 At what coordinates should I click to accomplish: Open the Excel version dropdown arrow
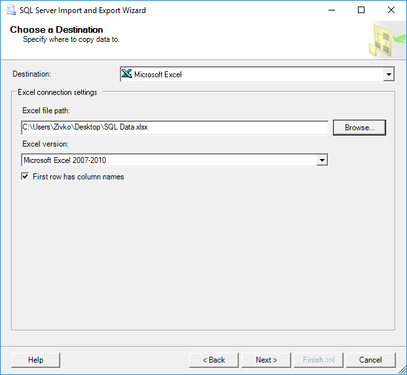tap(322, 160)
